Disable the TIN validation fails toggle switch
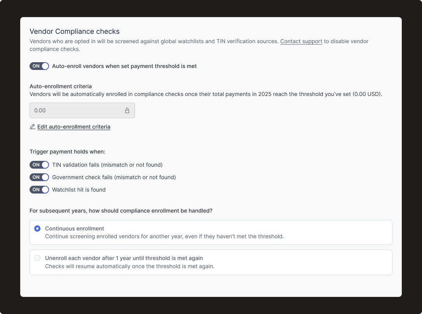The image size is (422, 314). 39,165
